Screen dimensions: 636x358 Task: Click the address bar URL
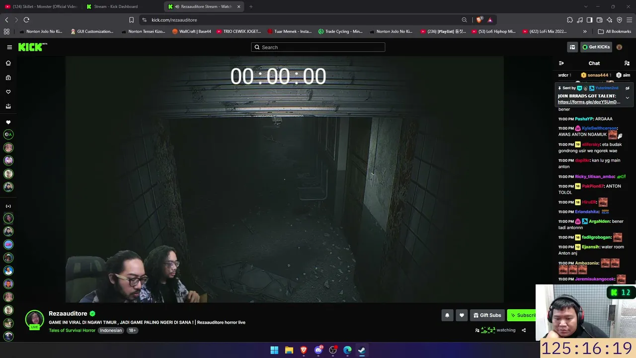click(174, 20)
